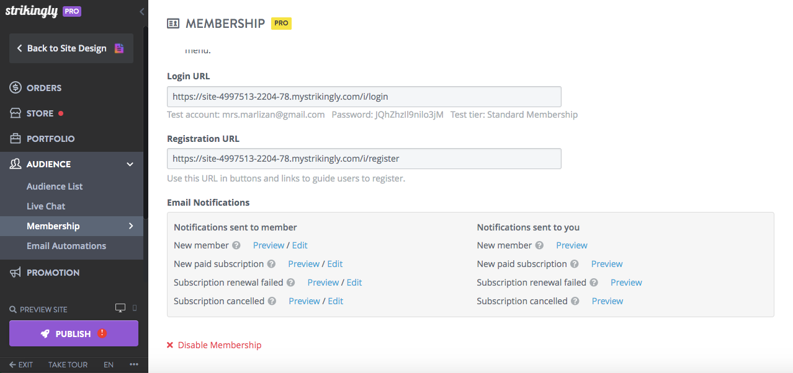793x373 pixels.
Task: Collapse the Audience section chevron
Action: point(130,164)
